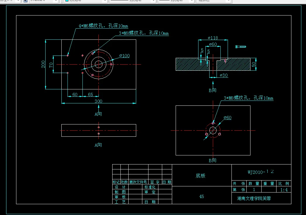The image size is (306, 215).
Task: Click the 第 张 sheet number cell
Action: tap(239, 190)
